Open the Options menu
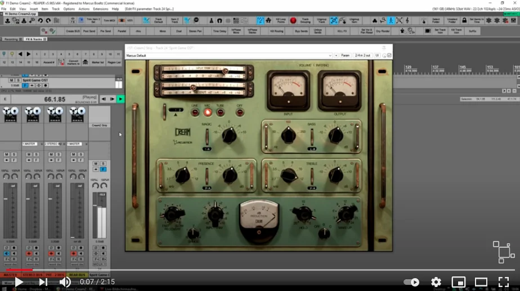520x291 pixels. coord(69,9)
